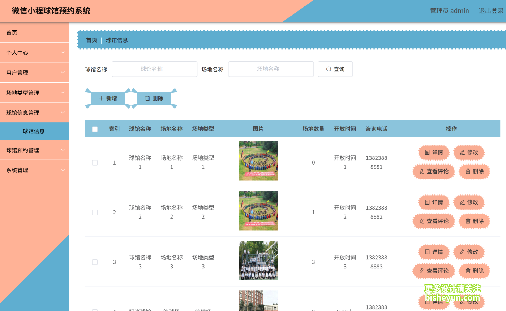This screenshot has width=506, height=311.
Task: Check the checkbox for 球馆名称2 row
Action: [95, 212]
